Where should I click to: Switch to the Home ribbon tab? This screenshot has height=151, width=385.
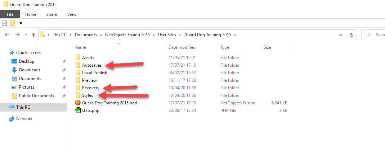[31, 14]
